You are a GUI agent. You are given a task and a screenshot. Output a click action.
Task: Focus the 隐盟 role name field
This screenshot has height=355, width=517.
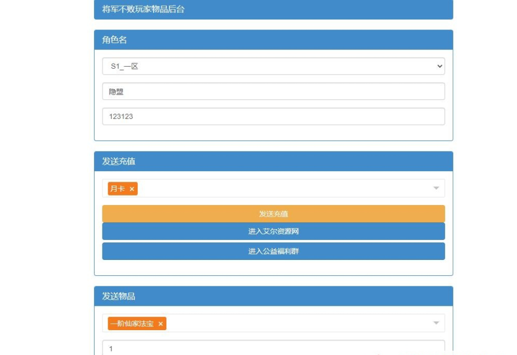click(x=273, y=91)
